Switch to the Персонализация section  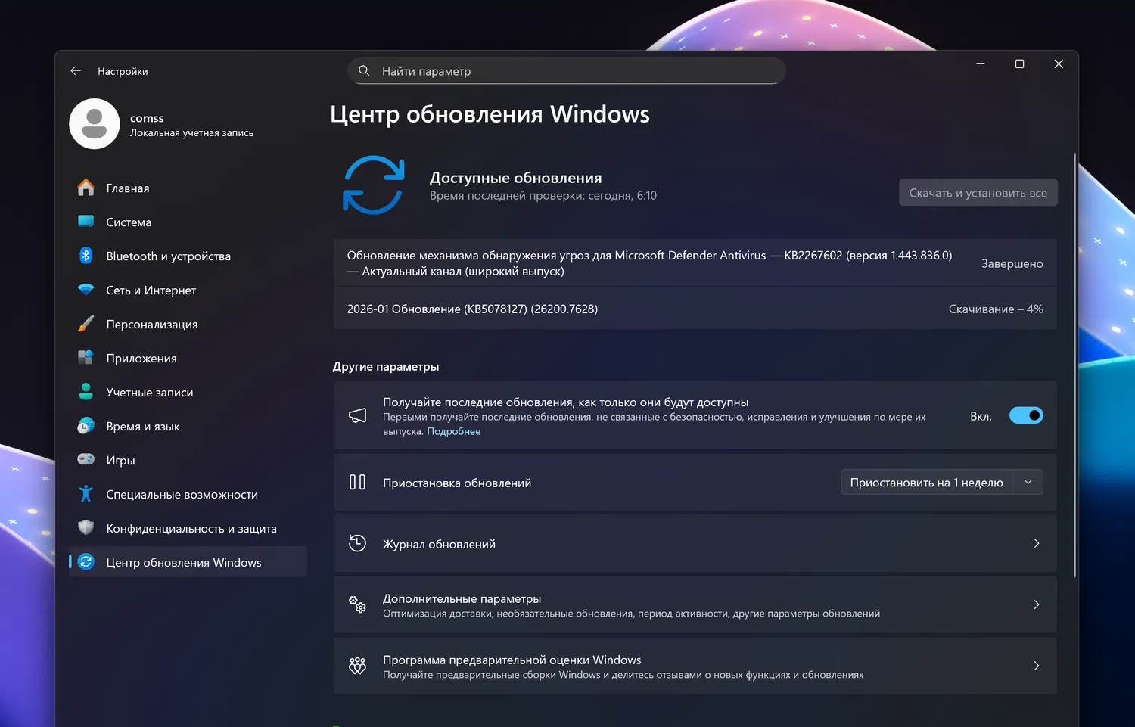click(x=188, y=324)
